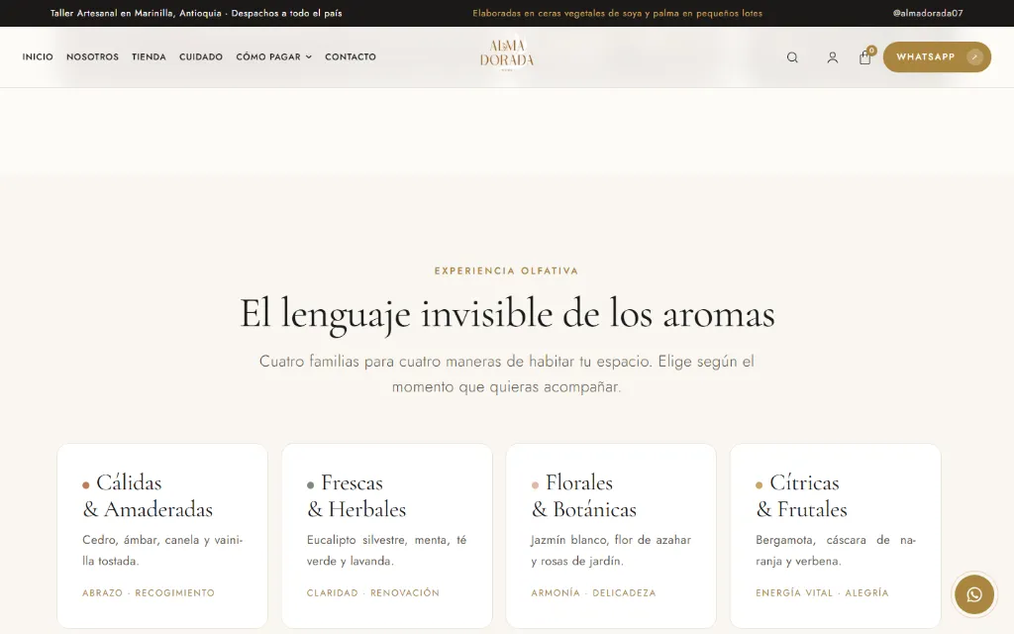1014x634 pixels.
Task: Click the arrow icon inside WhatsApp button
Action: click(974, 56)
